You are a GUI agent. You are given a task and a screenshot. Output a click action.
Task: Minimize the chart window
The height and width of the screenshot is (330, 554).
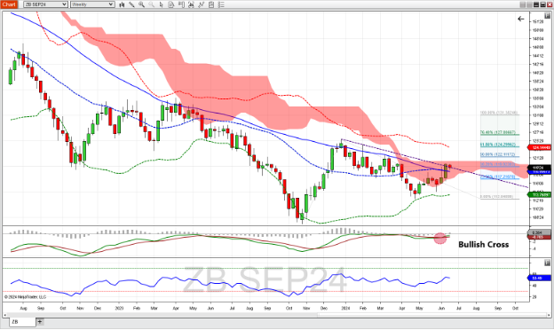point(536,4)
